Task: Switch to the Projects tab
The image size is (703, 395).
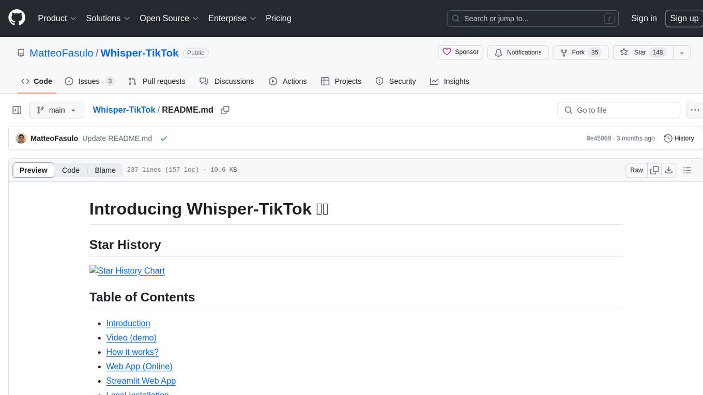Action: pyautogui.click(x=341, y=81)
